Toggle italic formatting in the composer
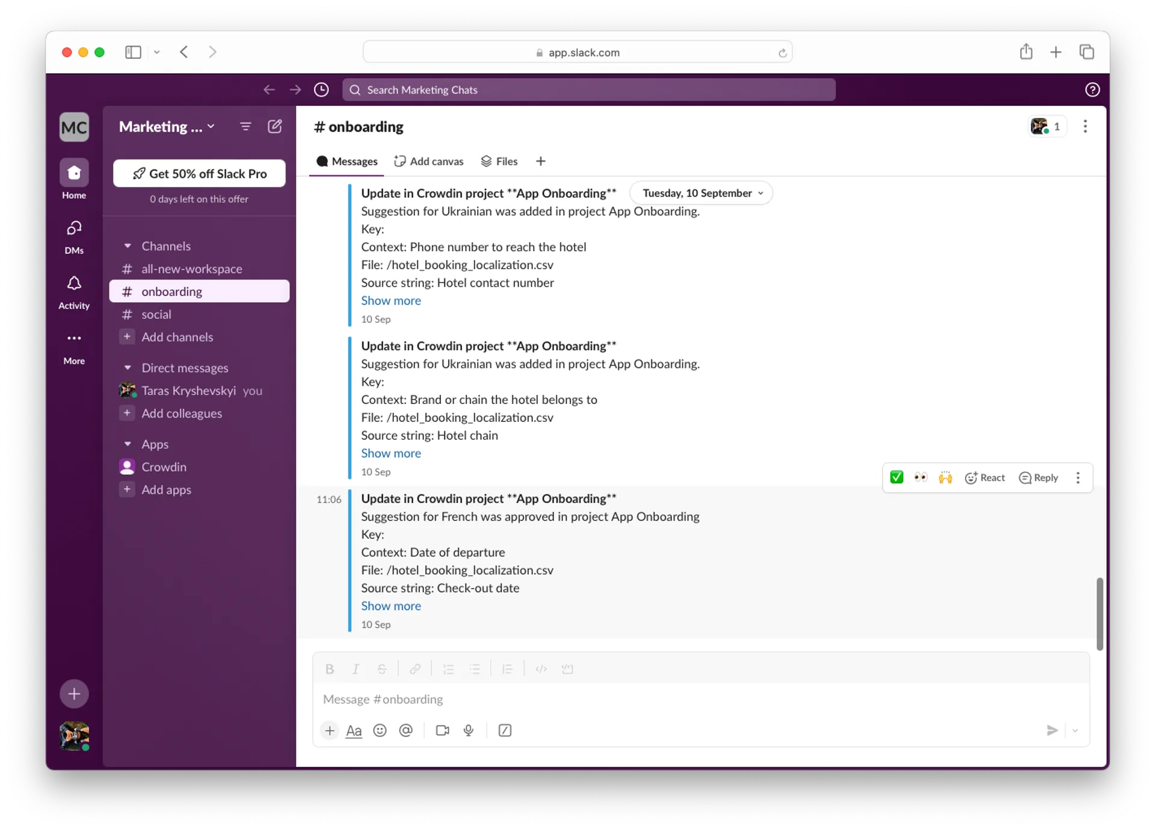This screenshot has width=1155, height=830. coord(356,669)
